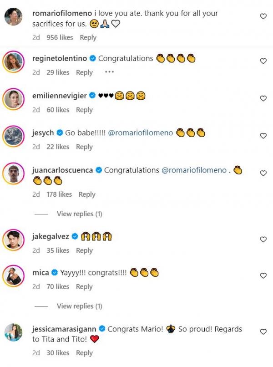Image resolution: width=273 pixels, height=367 pixels.
Task: Open juancarloscuenca's avatar
Action: 14,173
